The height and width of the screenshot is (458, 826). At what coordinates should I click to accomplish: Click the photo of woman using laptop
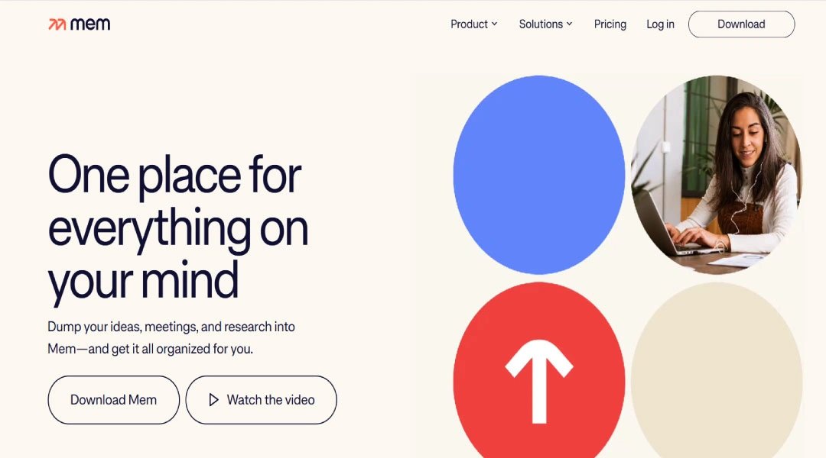717,175
